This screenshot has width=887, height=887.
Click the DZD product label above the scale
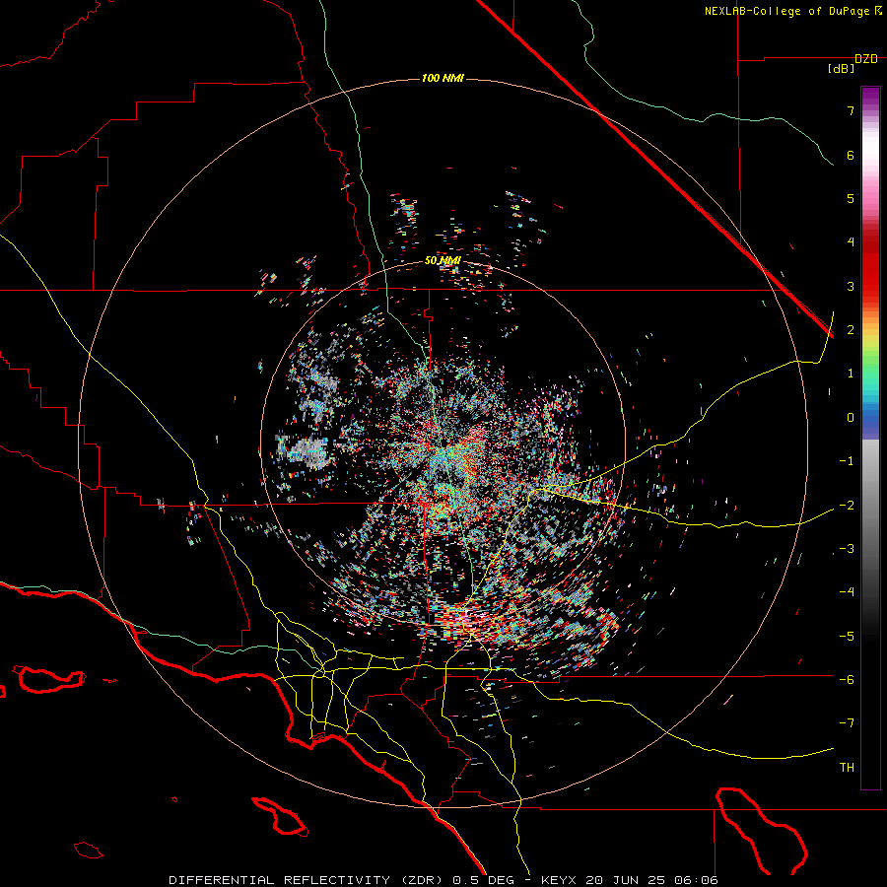click(x=866, y=59)
